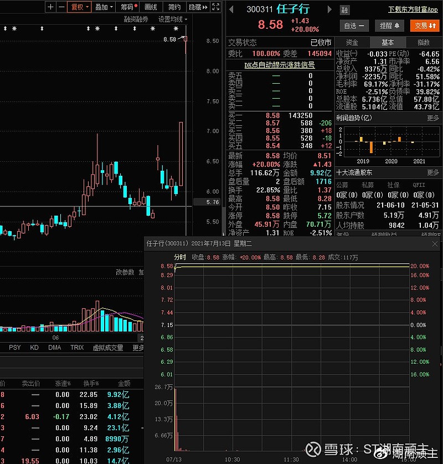Select the 虚拟成交量 indicator tab
The image size is (443, 464).
pyautogui.click(x=108, y=348)
